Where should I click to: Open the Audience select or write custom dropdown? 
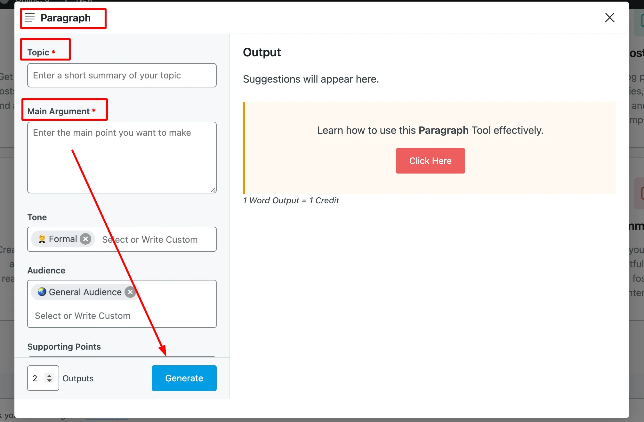click(83, 316)
